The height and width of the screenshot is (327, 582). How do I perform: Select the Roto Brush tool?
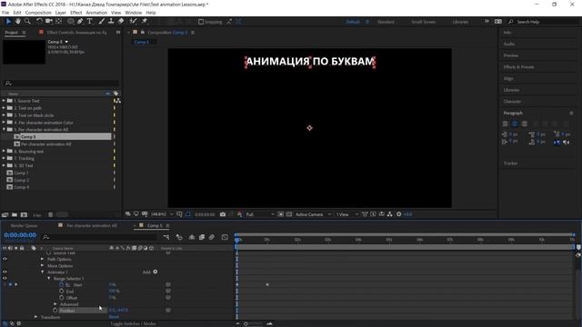coord(134,22)
